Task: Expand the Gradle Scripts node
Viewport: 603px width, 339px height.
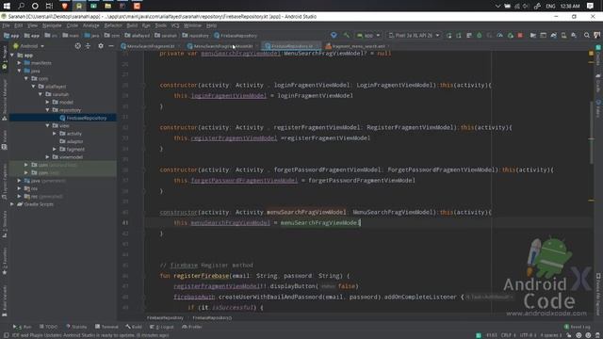Action: tap(12, 204)
